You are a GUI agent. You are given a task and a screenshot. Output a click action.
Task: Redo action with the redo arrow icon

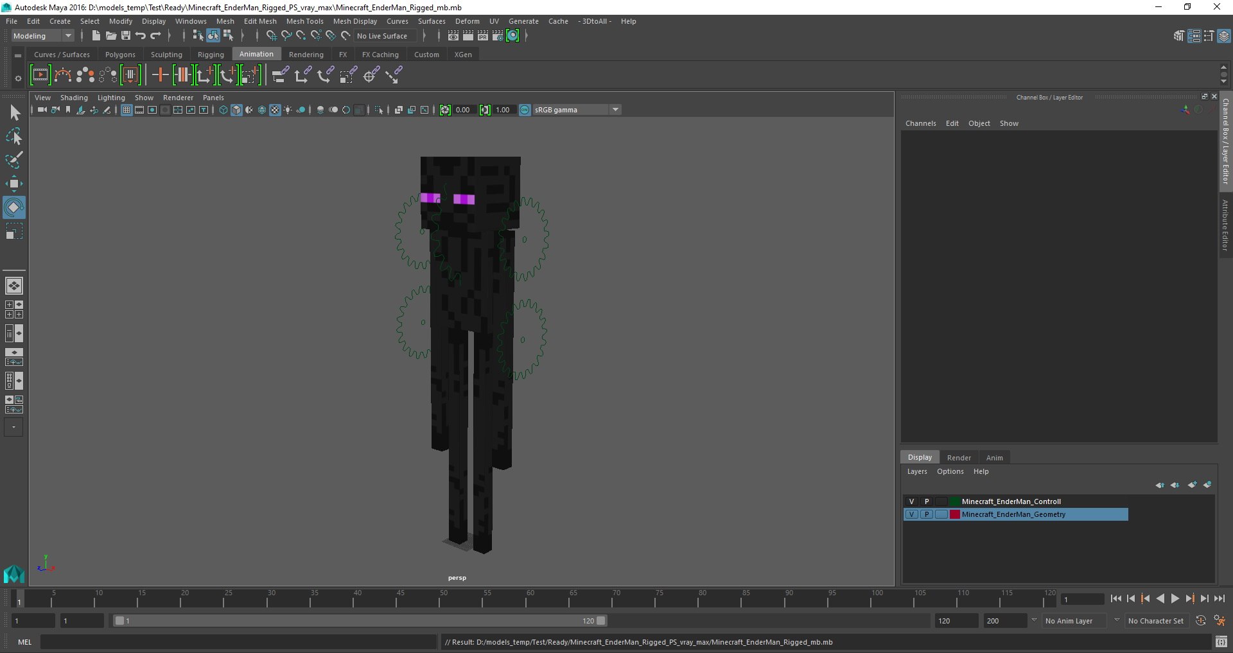pyautogui.click(x=155, y=36)
